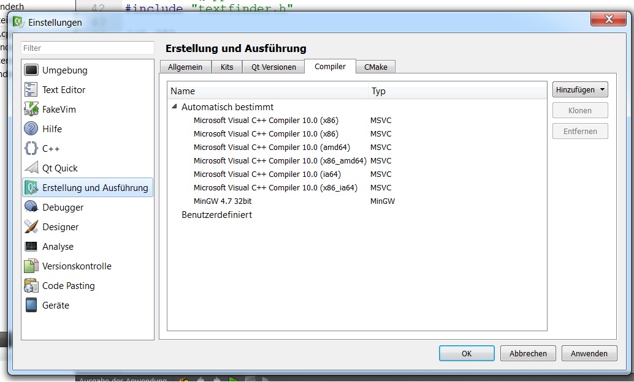Click MSVC type cell in amd64 row
634x382 pixels.
tap(381, 148)
